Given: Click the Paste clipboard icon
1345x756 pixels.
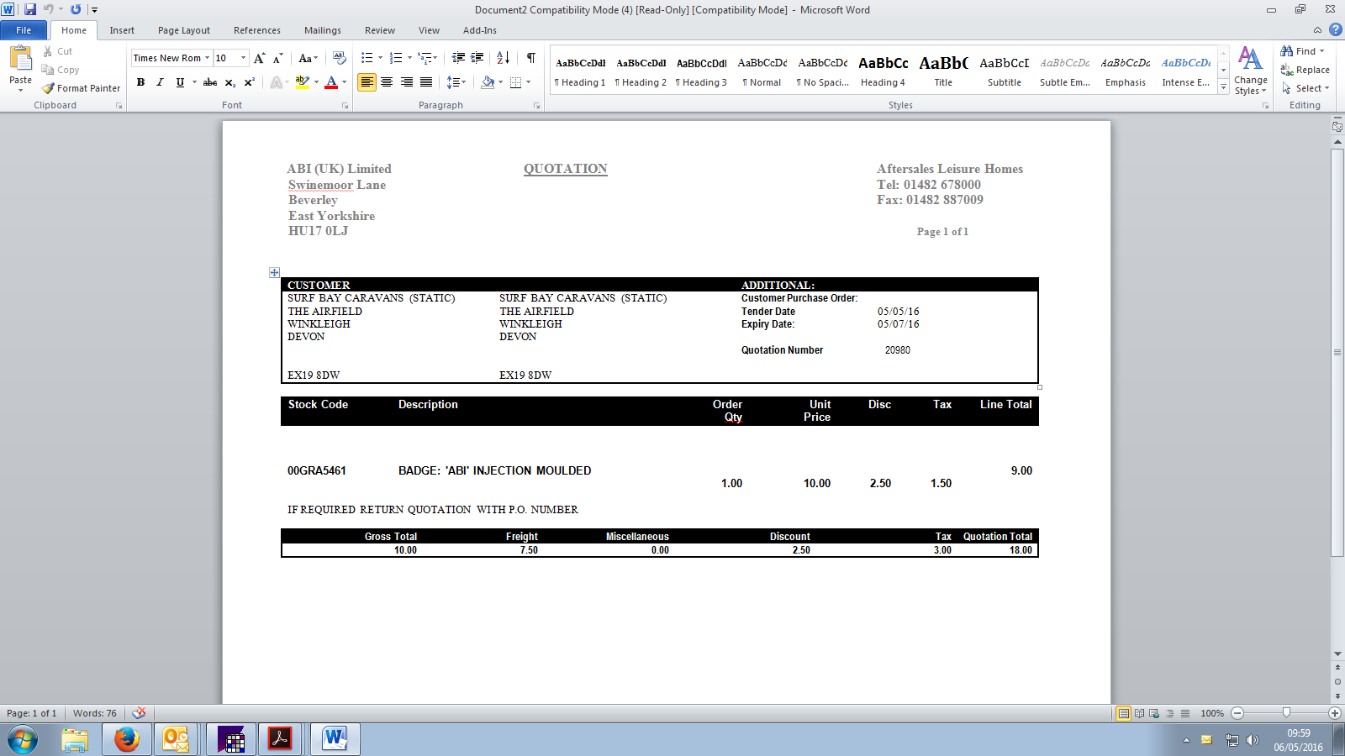Looking at the screenshot, I should [20, 59].
